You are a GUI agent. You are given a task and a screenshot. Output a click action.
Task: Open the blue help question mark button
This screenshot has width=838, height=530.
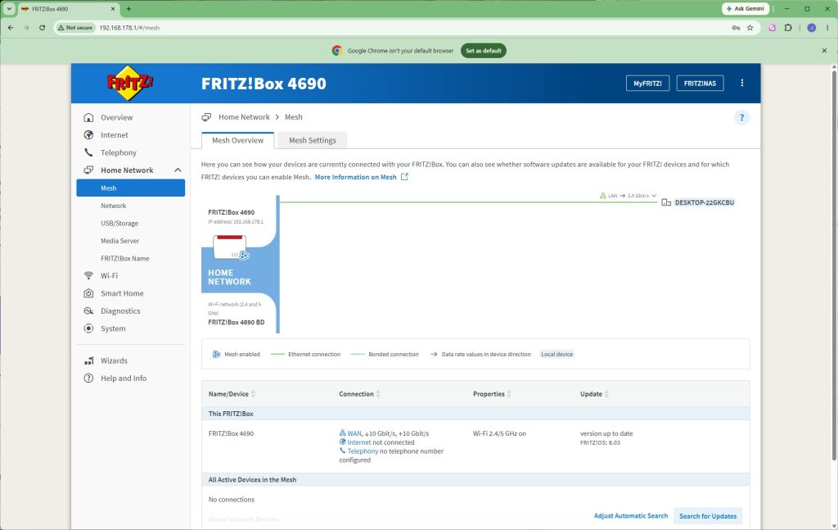pyautogui.click(x=741, y=118)
